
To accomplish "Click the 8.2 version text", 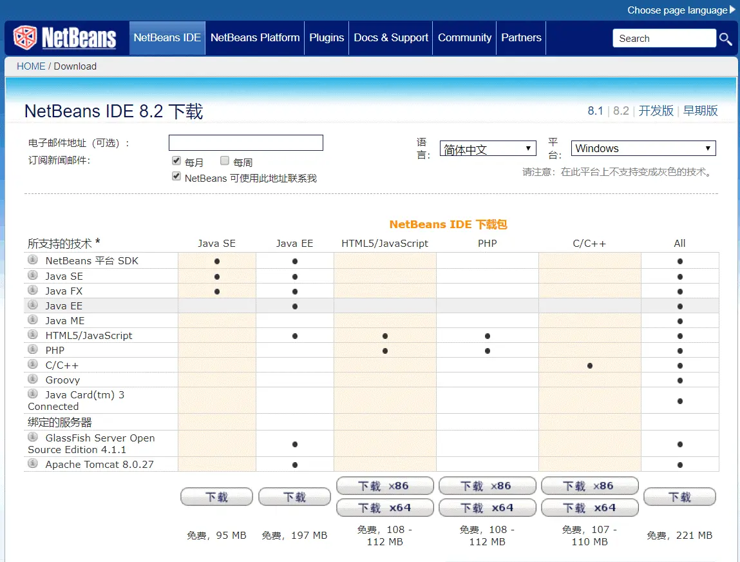I will pyautogui.click(x=621, y=111).
